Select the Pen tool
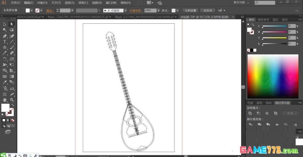Screen dimensions: 303x157 coord(5,36)
